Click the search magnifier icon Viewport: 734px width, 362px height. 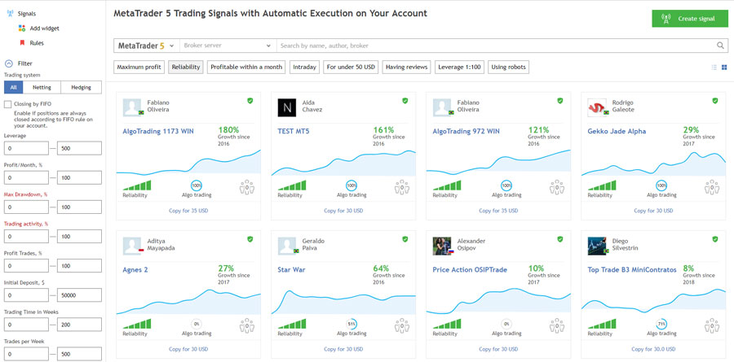click(x=720, y=46)
